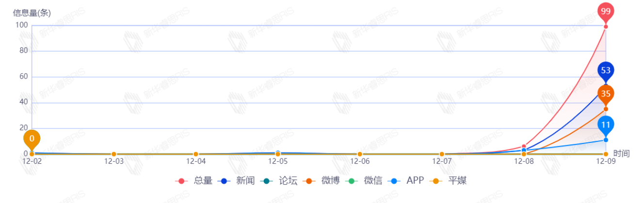Click the light blue 11 marker pin
Viewport: 642px width, 203px height.
606,125
